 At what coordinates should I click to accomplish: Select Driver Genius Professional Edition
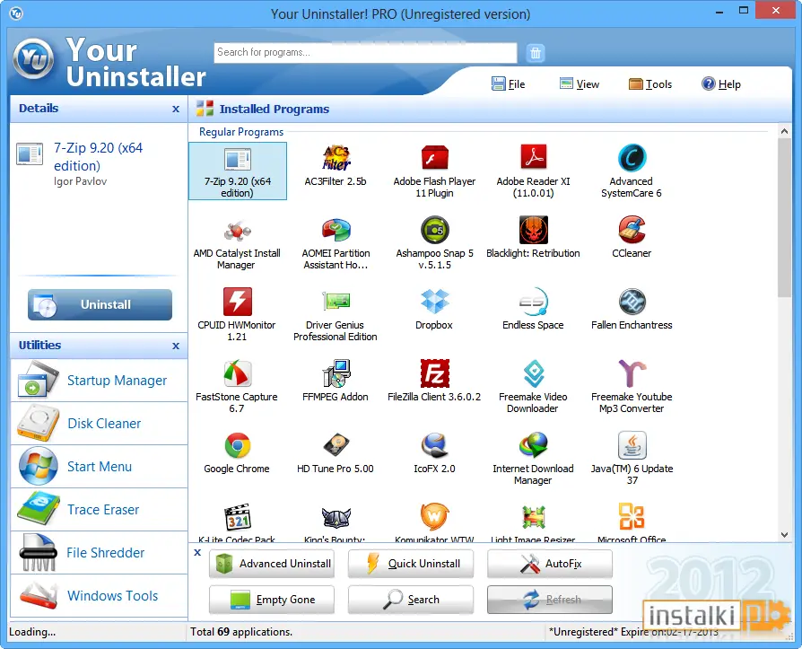pyautogui.click(x=336, y=315)
